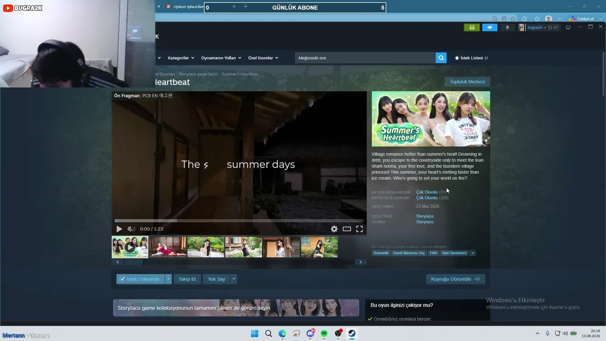Open the İlişki Simülatörü tag
Screen dimensions: 606x341
click(x=454, y=253)
